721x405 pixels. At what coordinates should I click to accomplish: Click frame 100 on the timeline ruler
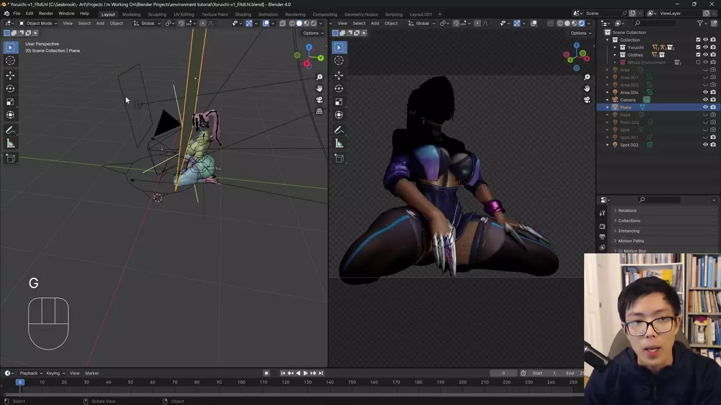[241, 382]
